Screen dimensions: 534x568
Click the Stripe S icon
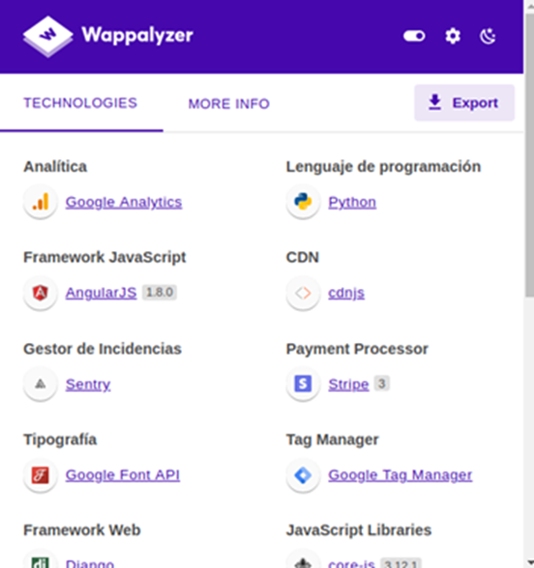303,383
